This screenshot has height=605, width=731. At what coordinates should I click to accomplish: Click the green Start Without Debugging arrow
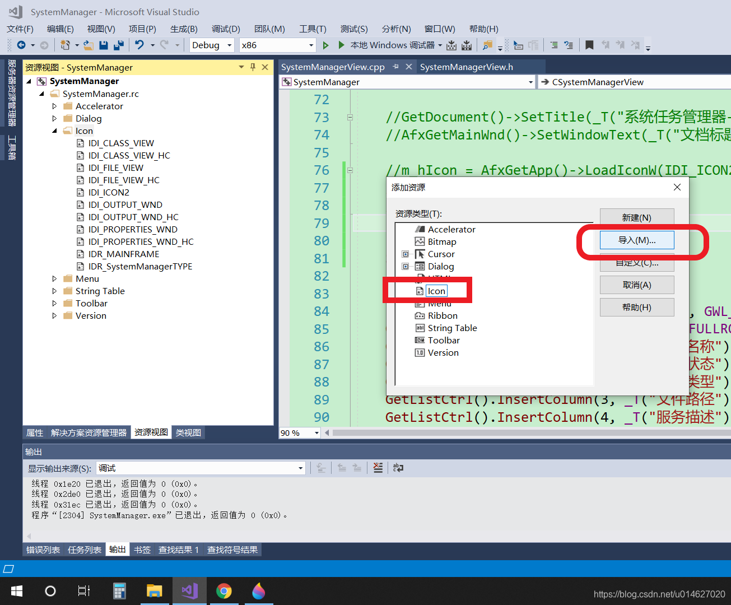(325, 45)
